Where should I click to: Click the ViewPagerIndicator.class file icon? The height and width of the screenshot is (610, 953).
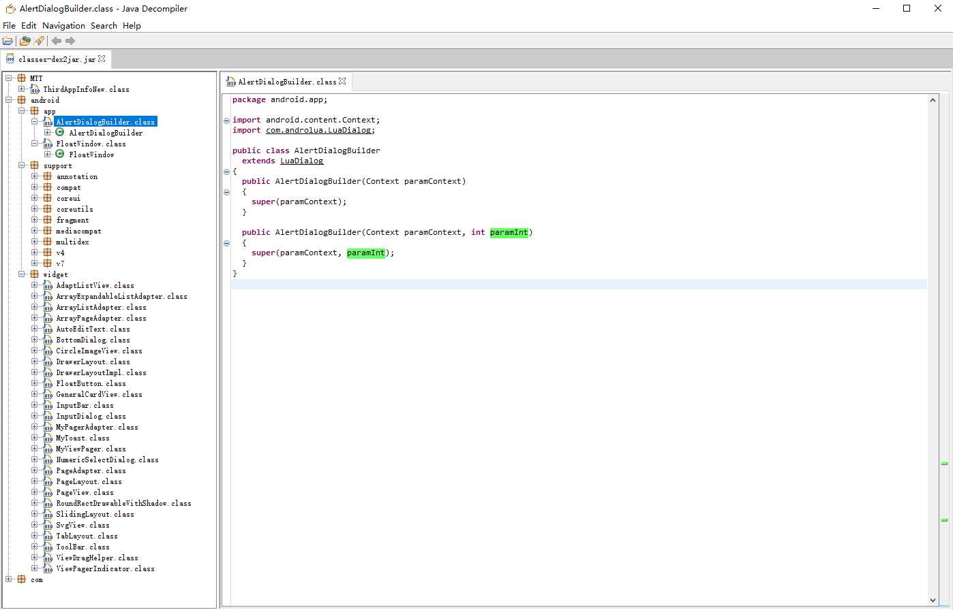[48, 568]
